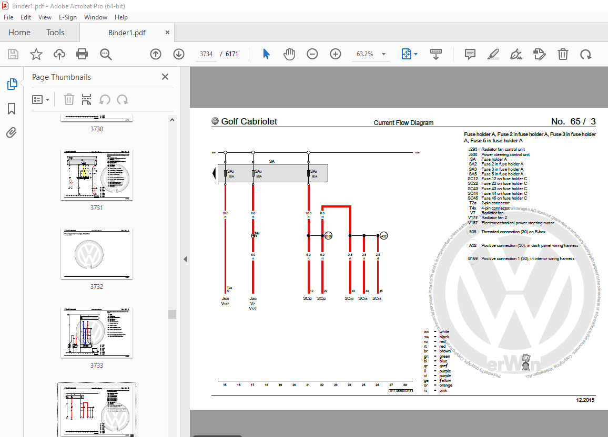Open the Find text magnifier tool
The width and height of the screenshot is (608, 437).
[x=106, y=54]
